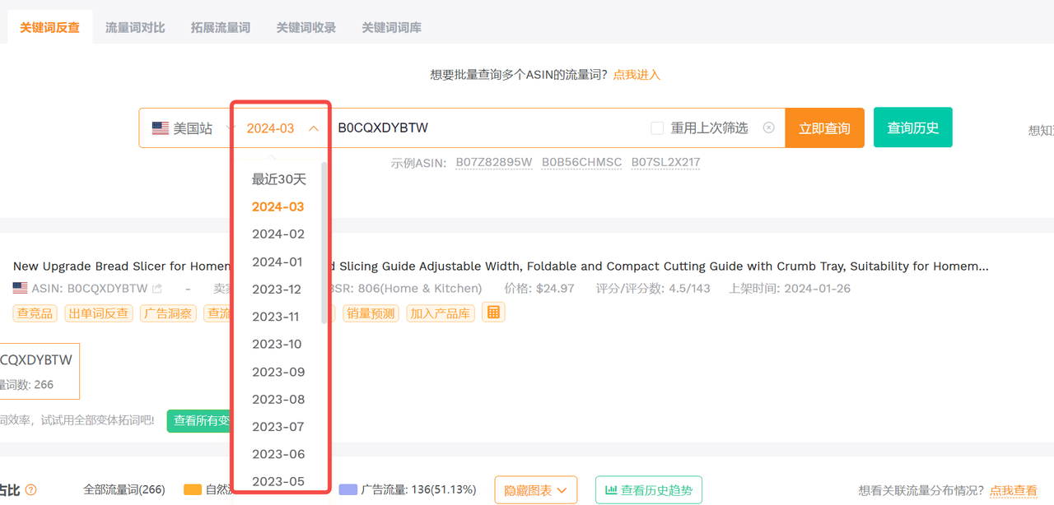The height and width of the screenshot is (505, 1054).
Task: Collapse the 2024-03 month dropdown
Action: pos(282,128)
